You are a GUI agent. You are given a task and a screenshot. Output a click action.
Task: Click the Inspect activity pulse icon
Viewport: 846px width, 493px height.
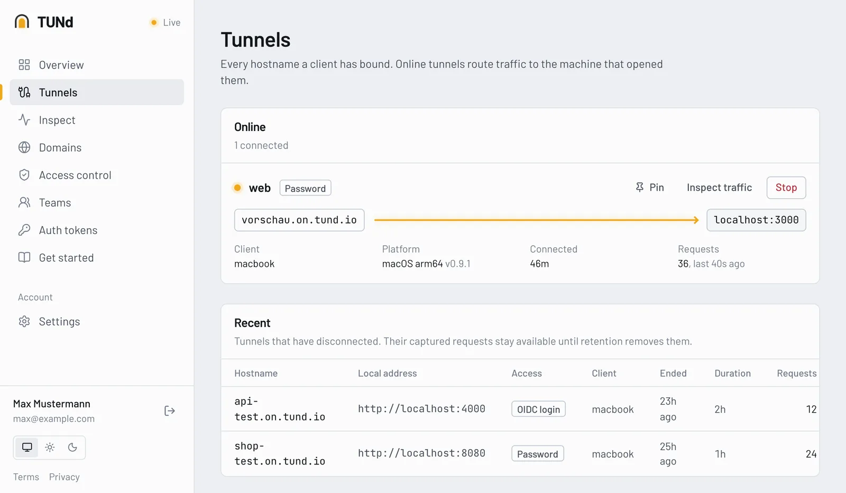pos(24,119)
